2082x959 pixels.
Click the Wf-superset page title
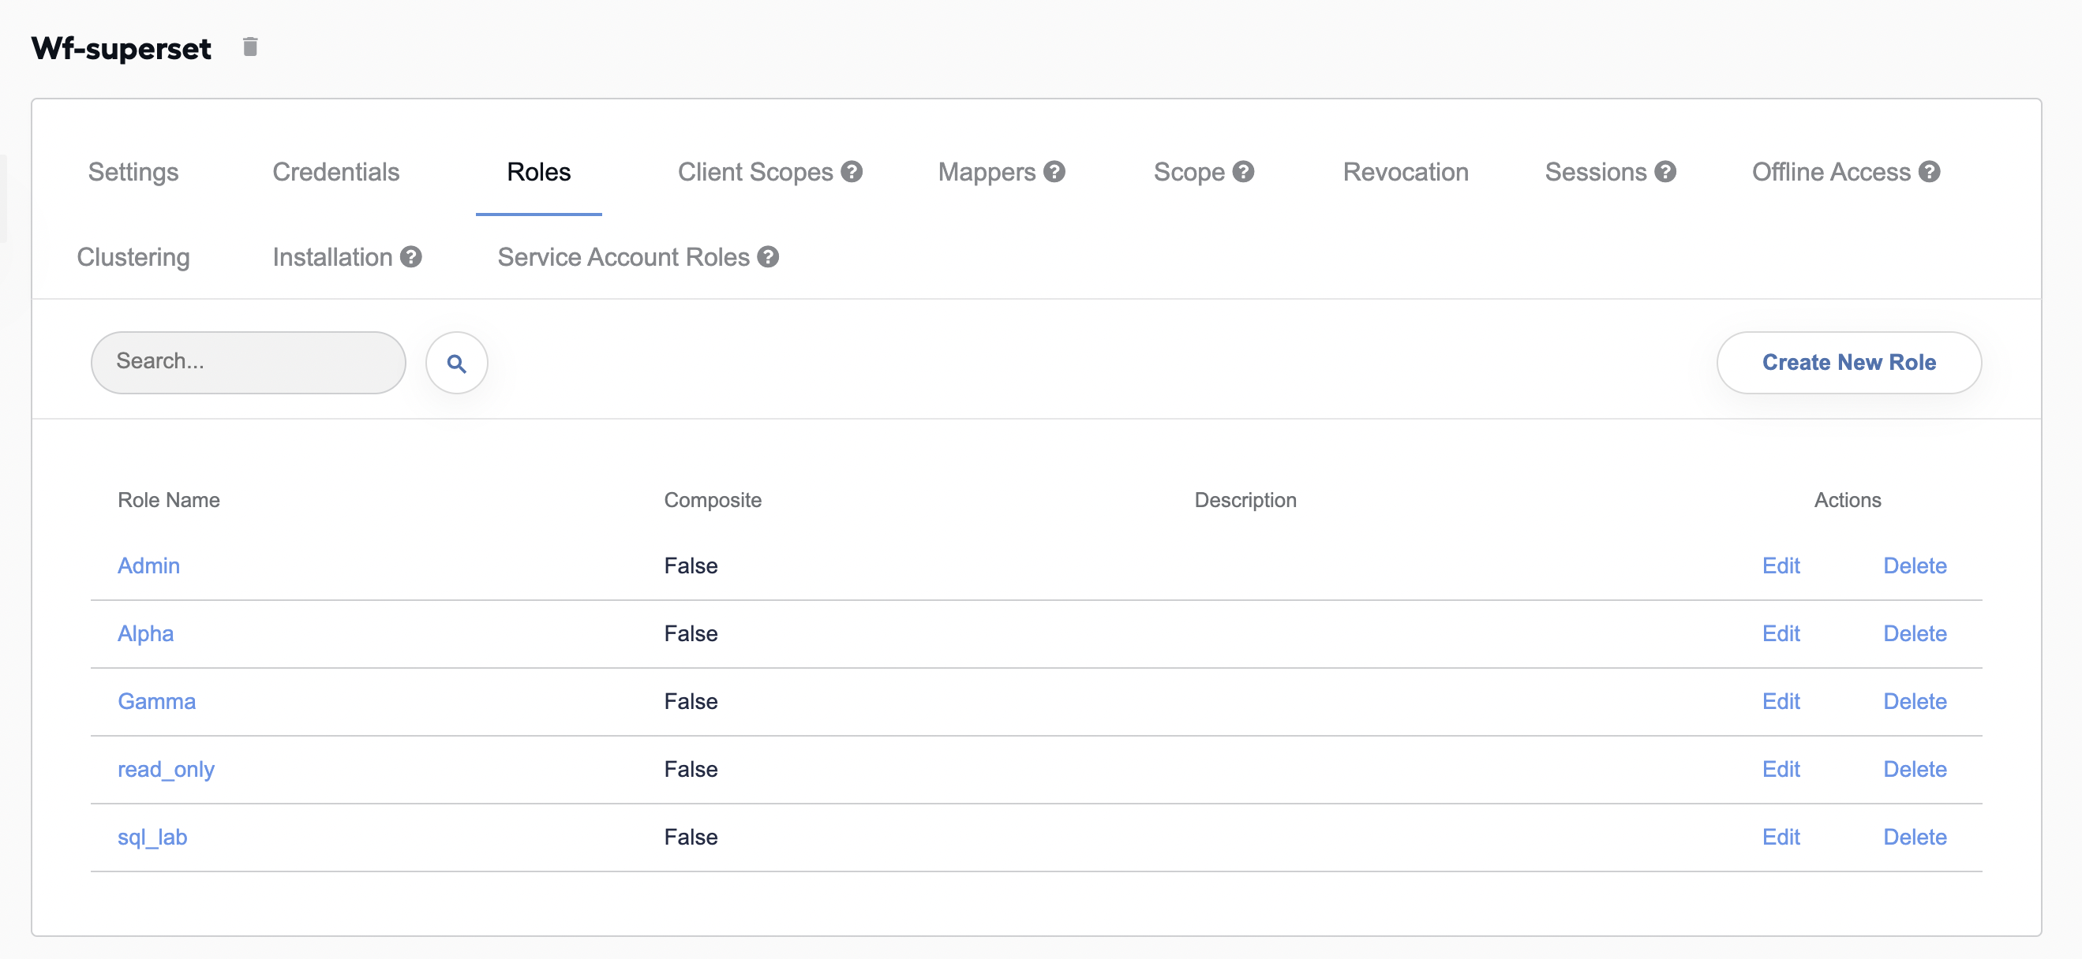click(x=122, y=48)
